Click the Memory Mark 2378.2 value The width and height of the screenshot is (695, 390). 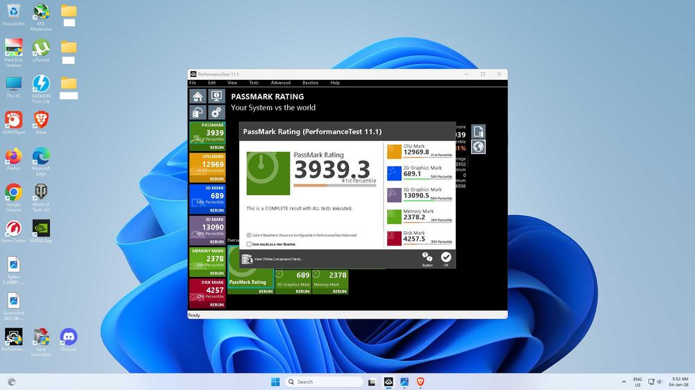click(x=414, y=217)
